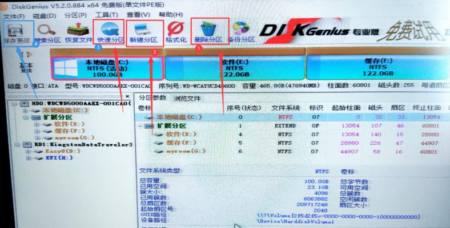450x228 pixels.
Task: Open the 备份分区 backup partition tool
Action: tap(241, 33)
